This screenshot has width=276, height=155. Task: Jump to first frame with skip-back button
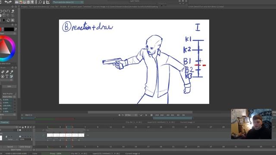tap(157, 115)
